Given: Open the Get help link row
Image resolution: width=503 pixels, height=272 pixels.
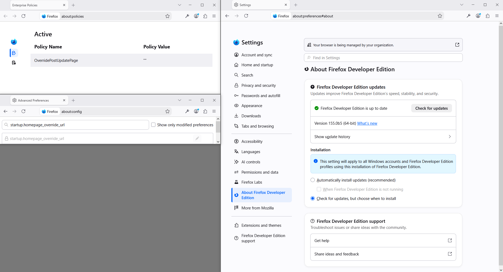Looking at the screenshot, I should coord(383,240).
